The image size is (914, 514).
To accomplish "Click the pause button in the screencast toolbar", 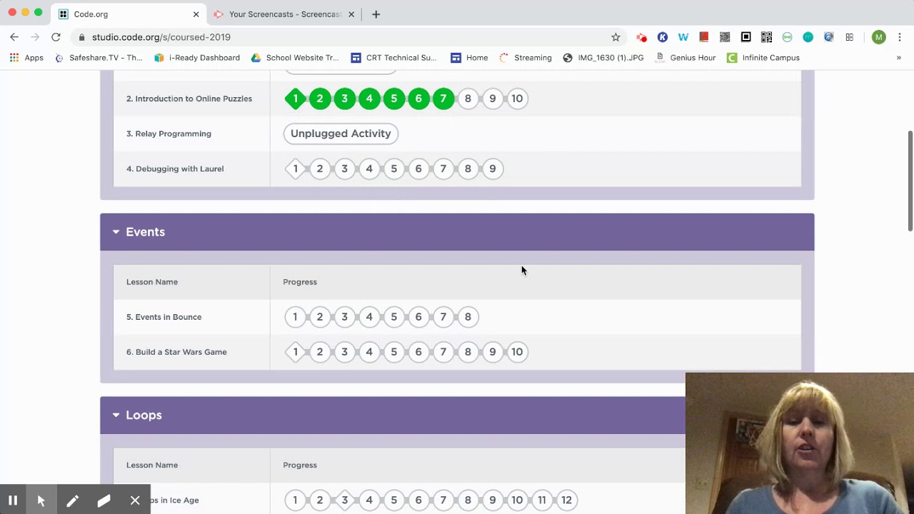I will (x=13, y=501).
